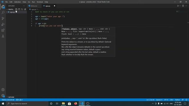Click the unsaved dot on age.py tab

click(x=54, y=6)
